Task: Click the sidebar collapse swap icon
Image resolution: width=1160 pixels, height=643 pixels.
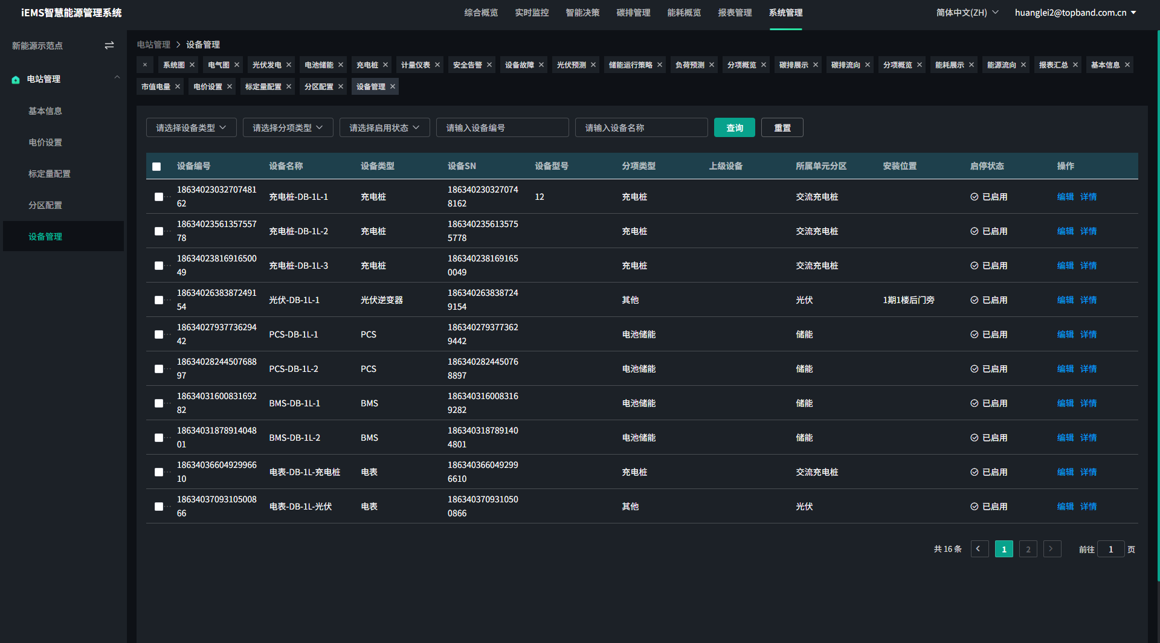Action: [109, 46]
